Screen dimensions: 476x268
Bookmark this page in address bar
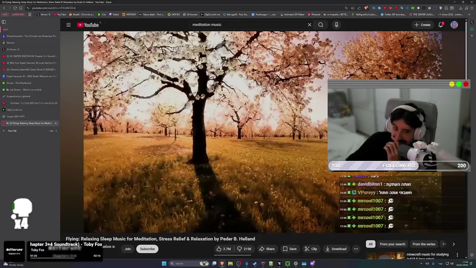21,8
